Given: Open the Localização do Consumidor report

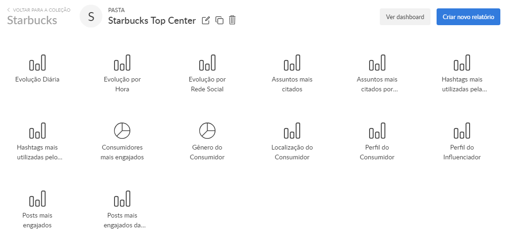Looking at the screenshot, I should (x=292, y=131).
